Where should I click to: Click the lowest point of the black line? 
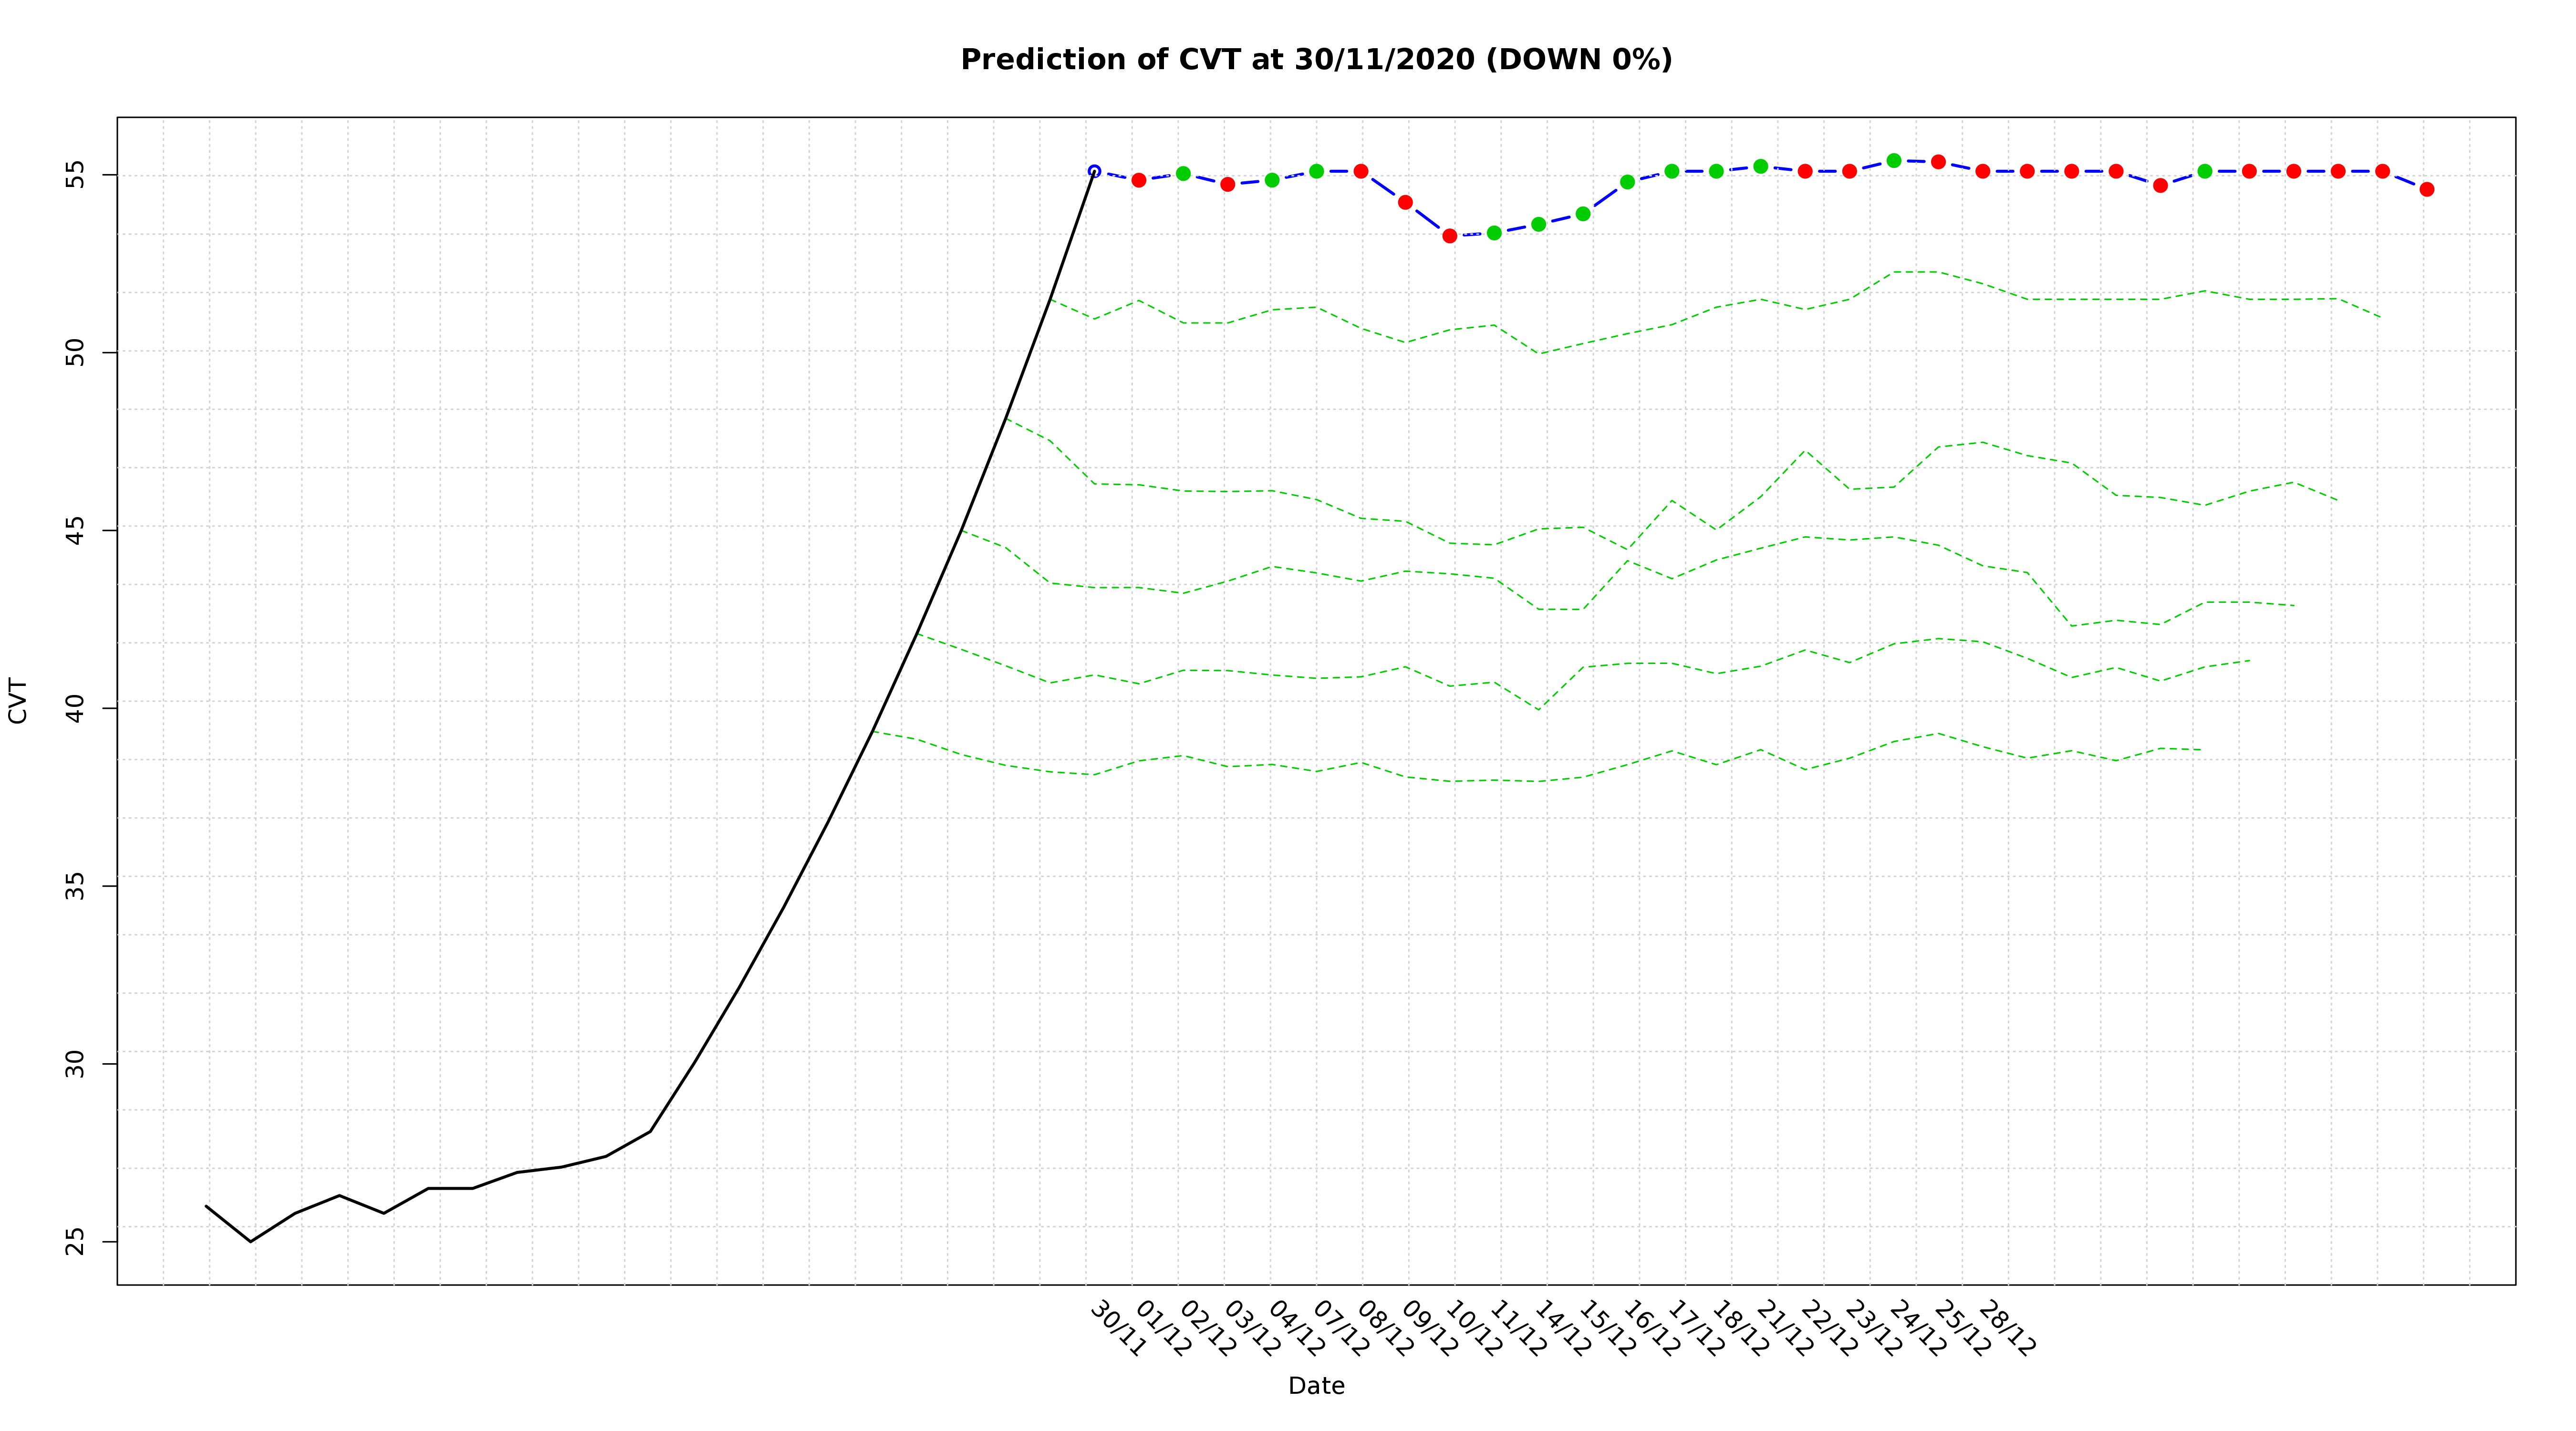[250, 1241]
